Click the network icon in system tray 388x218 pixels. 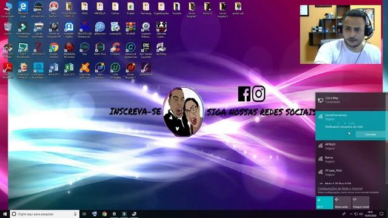click(356, 214)
